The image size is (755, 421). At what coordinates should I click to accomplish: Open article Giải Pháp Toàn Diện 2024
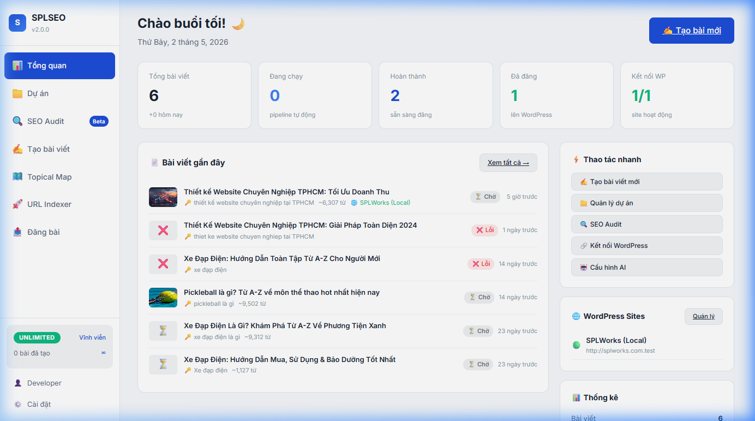tap(301, 225)
